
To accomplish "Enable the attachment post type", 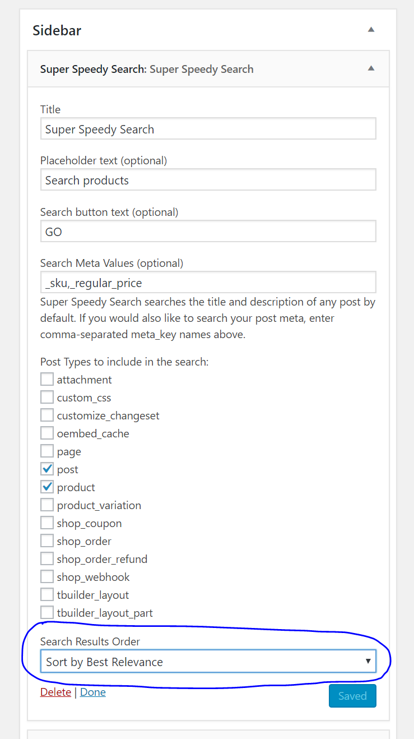I will tap(47, 379).
